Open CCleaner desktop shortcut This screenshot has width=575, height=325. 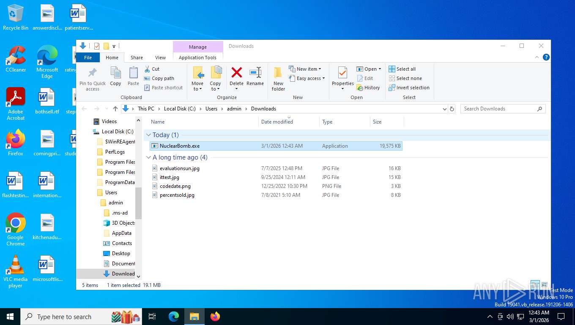[x=16, y=59]
